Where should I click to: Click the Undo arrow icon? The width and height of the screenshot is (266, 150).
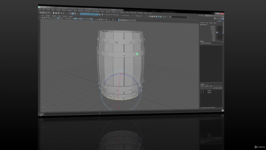click(61, 13)
